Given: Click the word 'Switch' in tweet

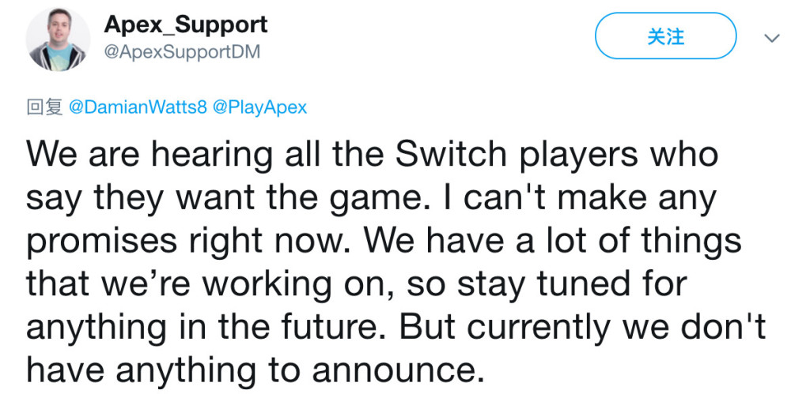Looking at the screenshot, I should click(x=451, y=154).
